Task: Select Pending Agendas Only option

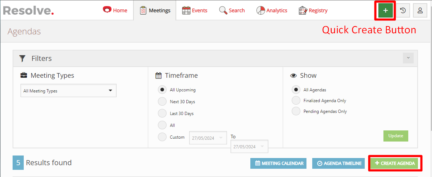Action: tap(296, 111)
